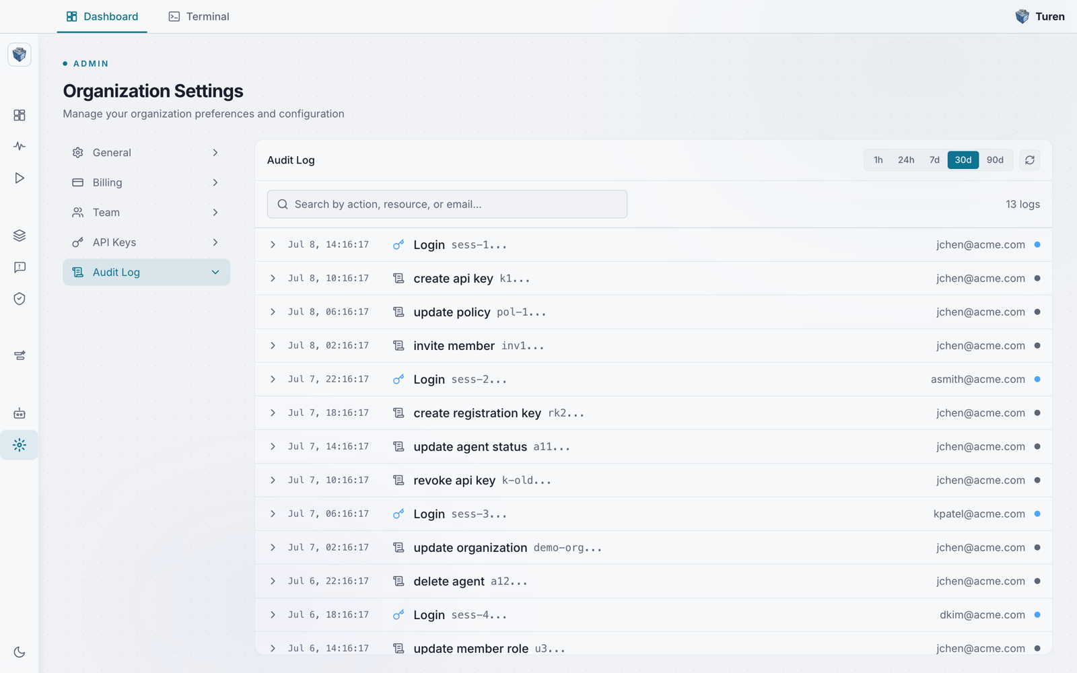Viewport: 1077px width, 673px height.
Task: Open the admin settings sun-gear icon in sidebar
Action: (x=20, y=445)
